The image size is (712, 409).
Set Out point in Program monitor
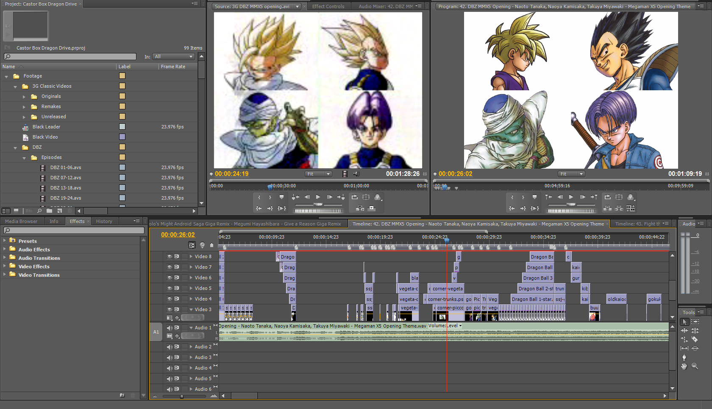point(523,197)
